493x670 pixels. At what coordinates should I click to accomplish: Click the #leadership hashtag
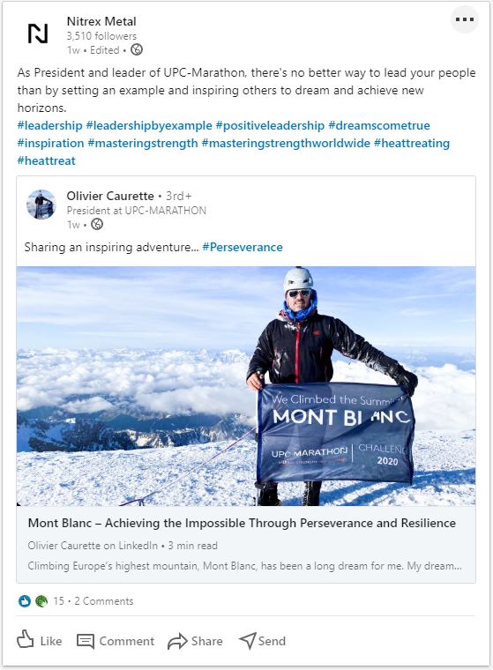coord(49,125)
